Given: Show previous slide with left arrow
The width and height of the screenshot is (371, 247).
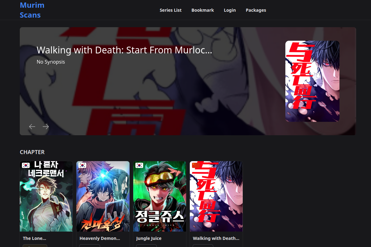Looking at the screenshot, I should pyautogui.click(x=32, y=127).
